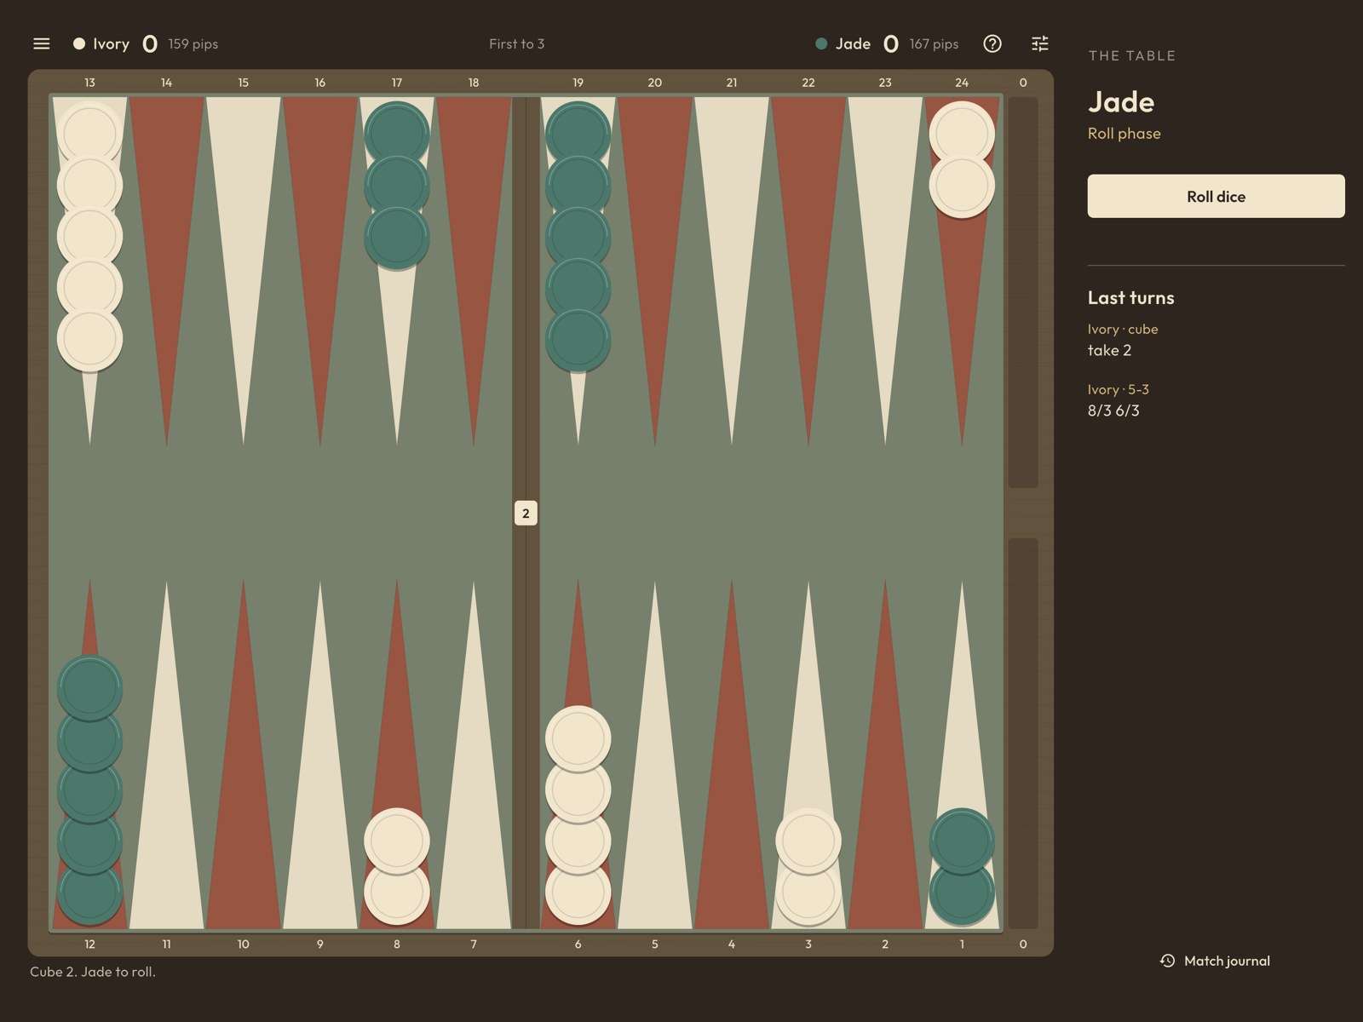Click the upper bear-off tray
Viewport: 1363px width, 1022px height.
1023,292
